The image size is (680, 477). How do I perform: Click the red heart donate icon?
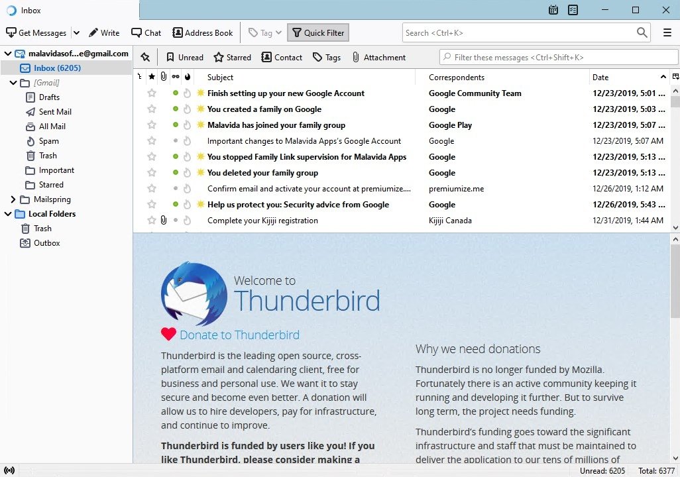(168, 334)
